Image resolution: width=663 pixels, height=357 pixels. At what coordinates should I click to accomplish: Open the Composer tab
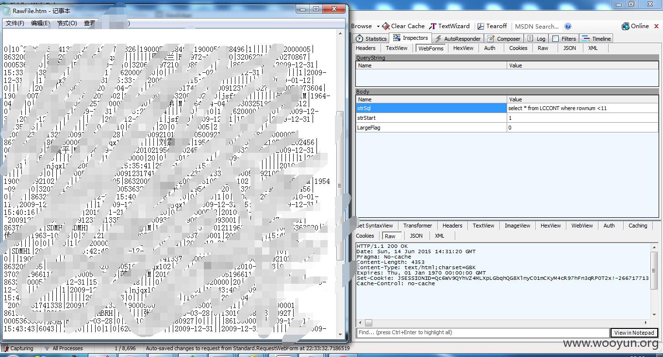(504, 39)
